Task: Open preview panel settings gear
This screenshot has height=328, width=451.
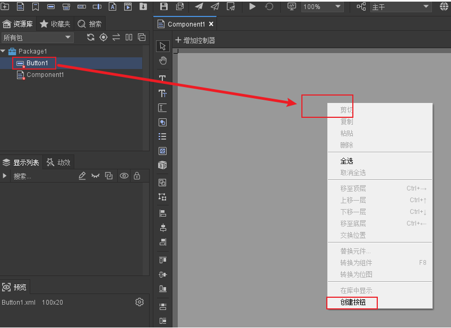Action: point(140,302)
